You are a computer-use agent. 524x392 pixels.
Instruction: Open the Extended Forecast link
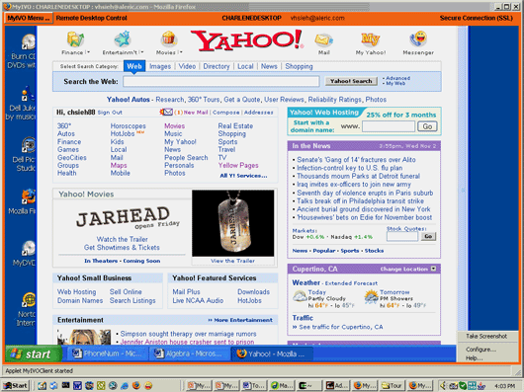click(x=351, y=283)
